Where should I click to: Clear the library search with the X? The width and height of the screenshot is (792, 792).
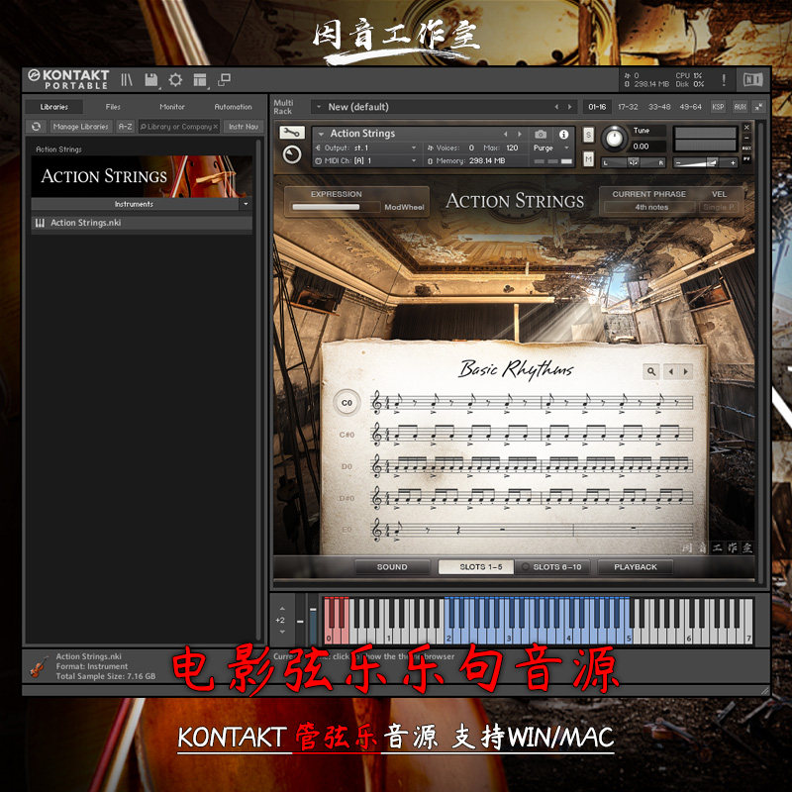click(216, 127)
